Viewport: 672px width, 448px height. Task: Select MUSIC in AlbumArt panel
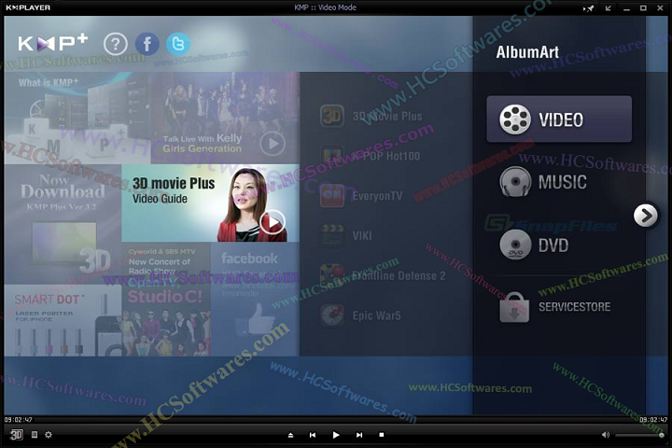(543, 182)
